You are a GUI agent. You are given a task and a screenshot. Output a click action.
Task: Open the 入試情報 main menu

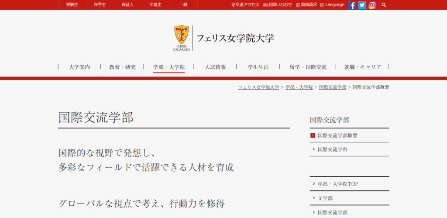(215, 67)
